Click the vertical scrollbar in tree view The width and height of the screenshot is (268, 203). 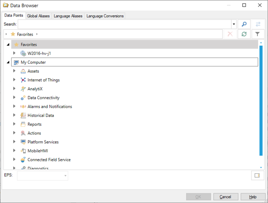tap(261, 101)
